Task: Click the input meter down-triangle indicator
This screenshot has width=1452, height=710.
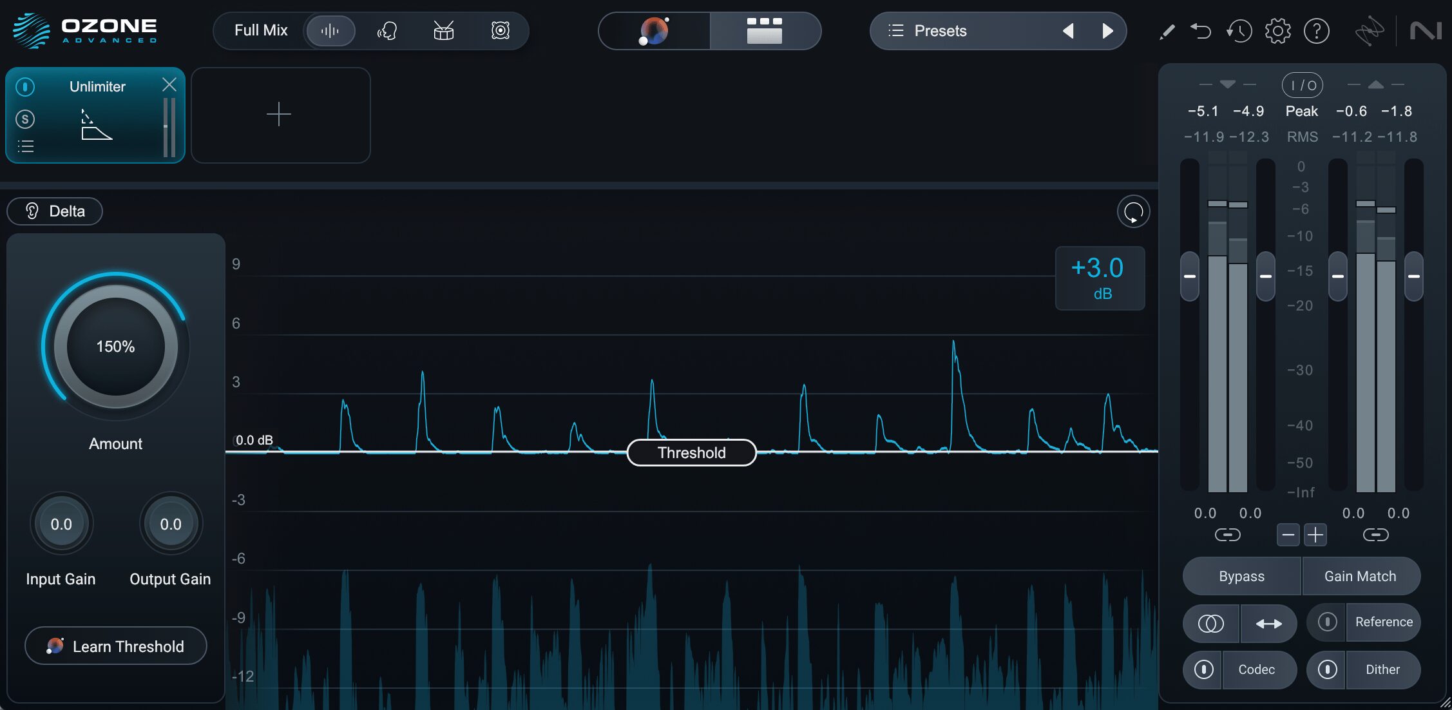Action: [1227, 84]
